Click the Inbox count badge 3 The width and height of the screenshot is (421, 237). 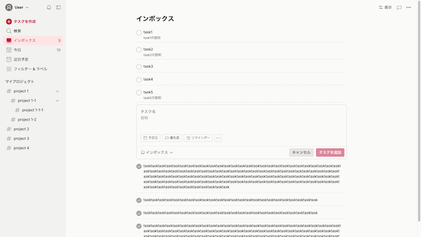pos(59,40)
